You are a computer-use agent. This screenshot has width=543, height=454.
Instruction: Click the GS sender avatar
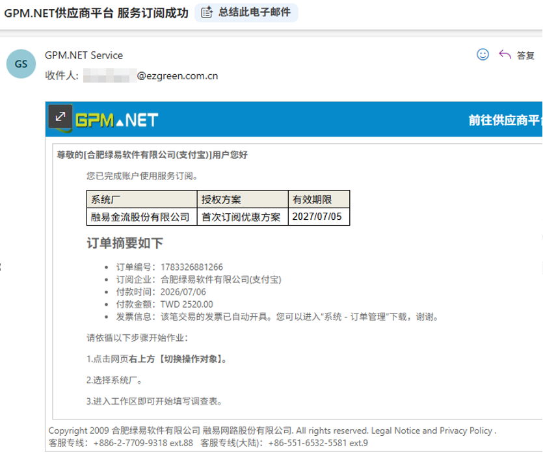(x=21, y=64)
